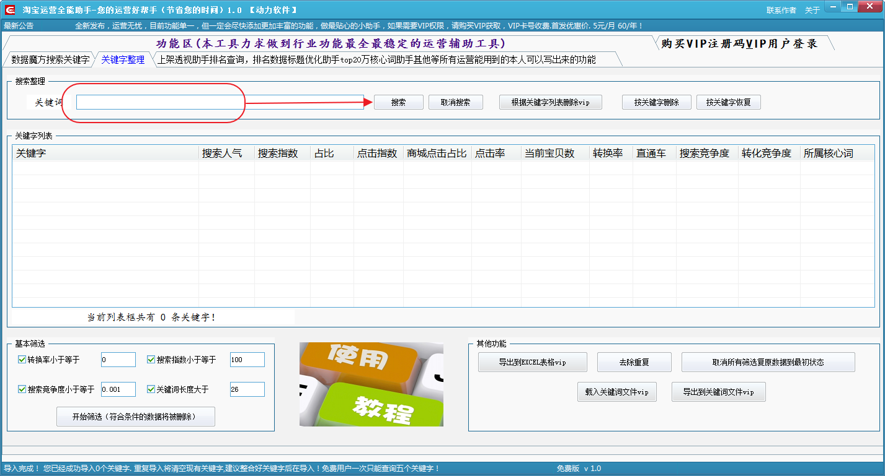This screenshot has width=885, height=476.
Task: Sort by 搜索竞争度 column header
Action: [707, 154]
